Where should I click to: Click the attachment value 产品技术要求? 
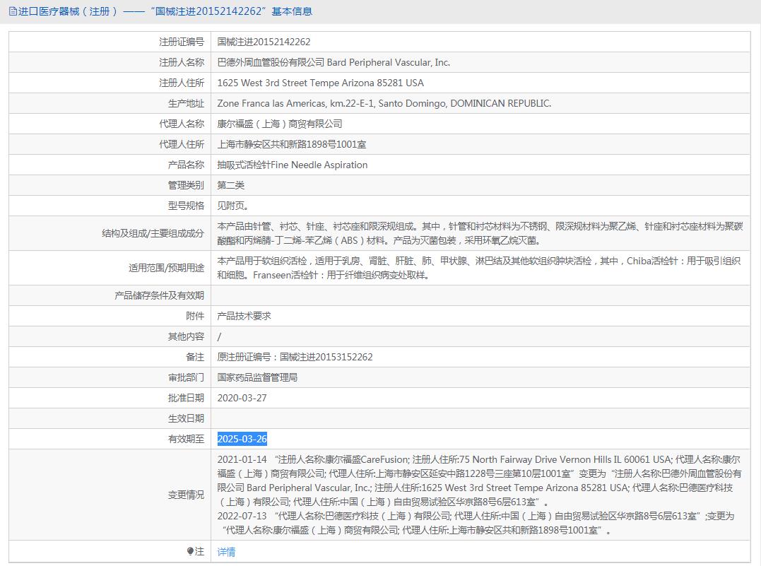click(x=244, y=316)
